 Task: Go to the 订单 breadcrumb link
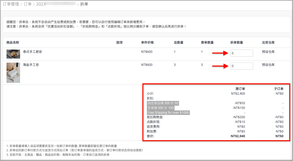click(28, 4)
